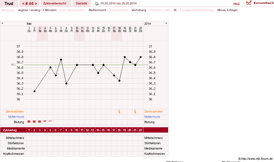Open the FAQ link
The width and height of the screenshot is (274, 162).
click(236, 4)
